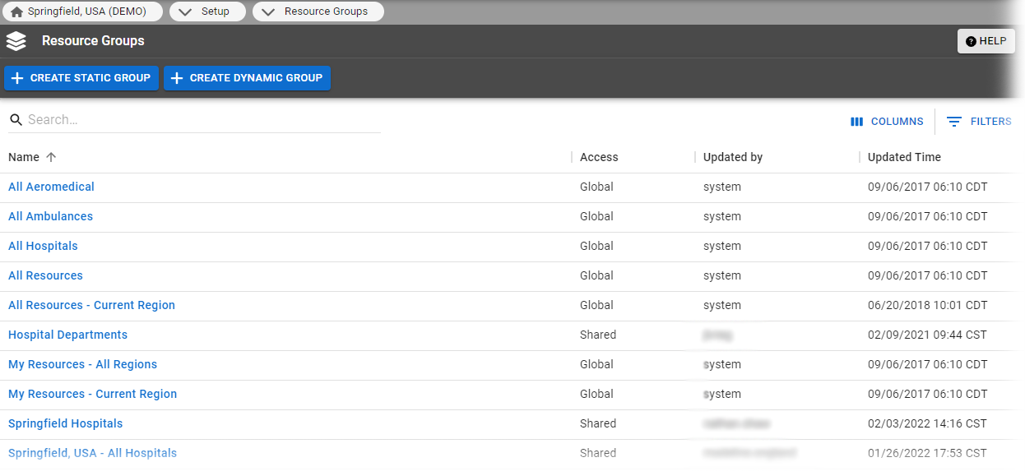The image size is (1025, 476).
Task: Expand the Resource Groups breadcrumb chevron
Action: click(268, 12)
